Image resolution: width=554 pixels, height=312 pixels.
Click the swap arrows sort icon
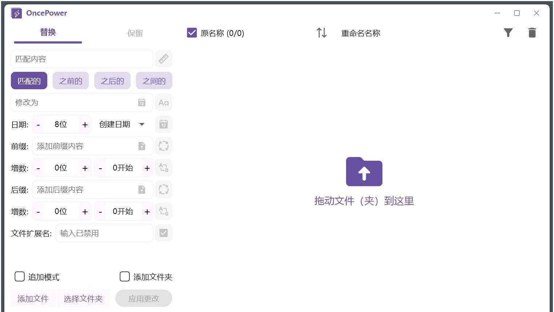[x=322, y=33]
